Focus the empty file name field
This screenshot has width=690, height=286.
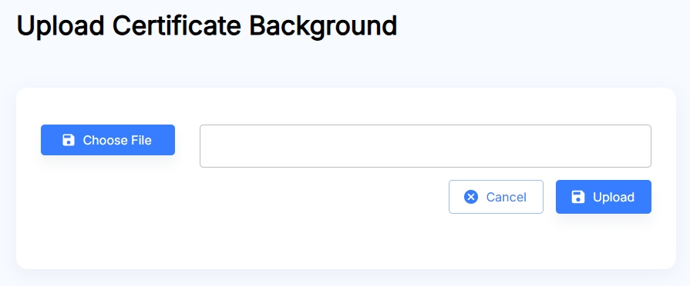click(x=426, y=146)
